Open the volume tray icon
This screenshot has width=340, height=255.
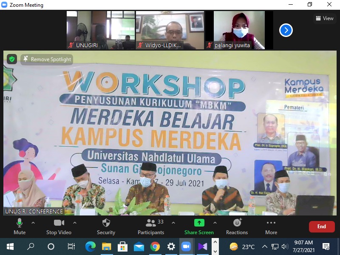coord(285,246)
